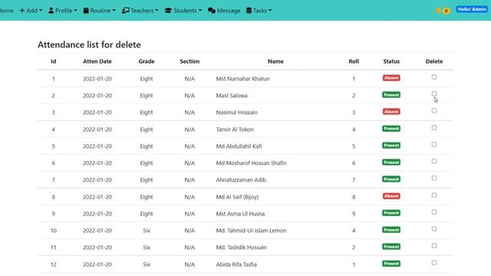The image size is (491, 276).
Task: Select delete checkbox for Nasimul Hossain
Action: [x=434, y=110]
